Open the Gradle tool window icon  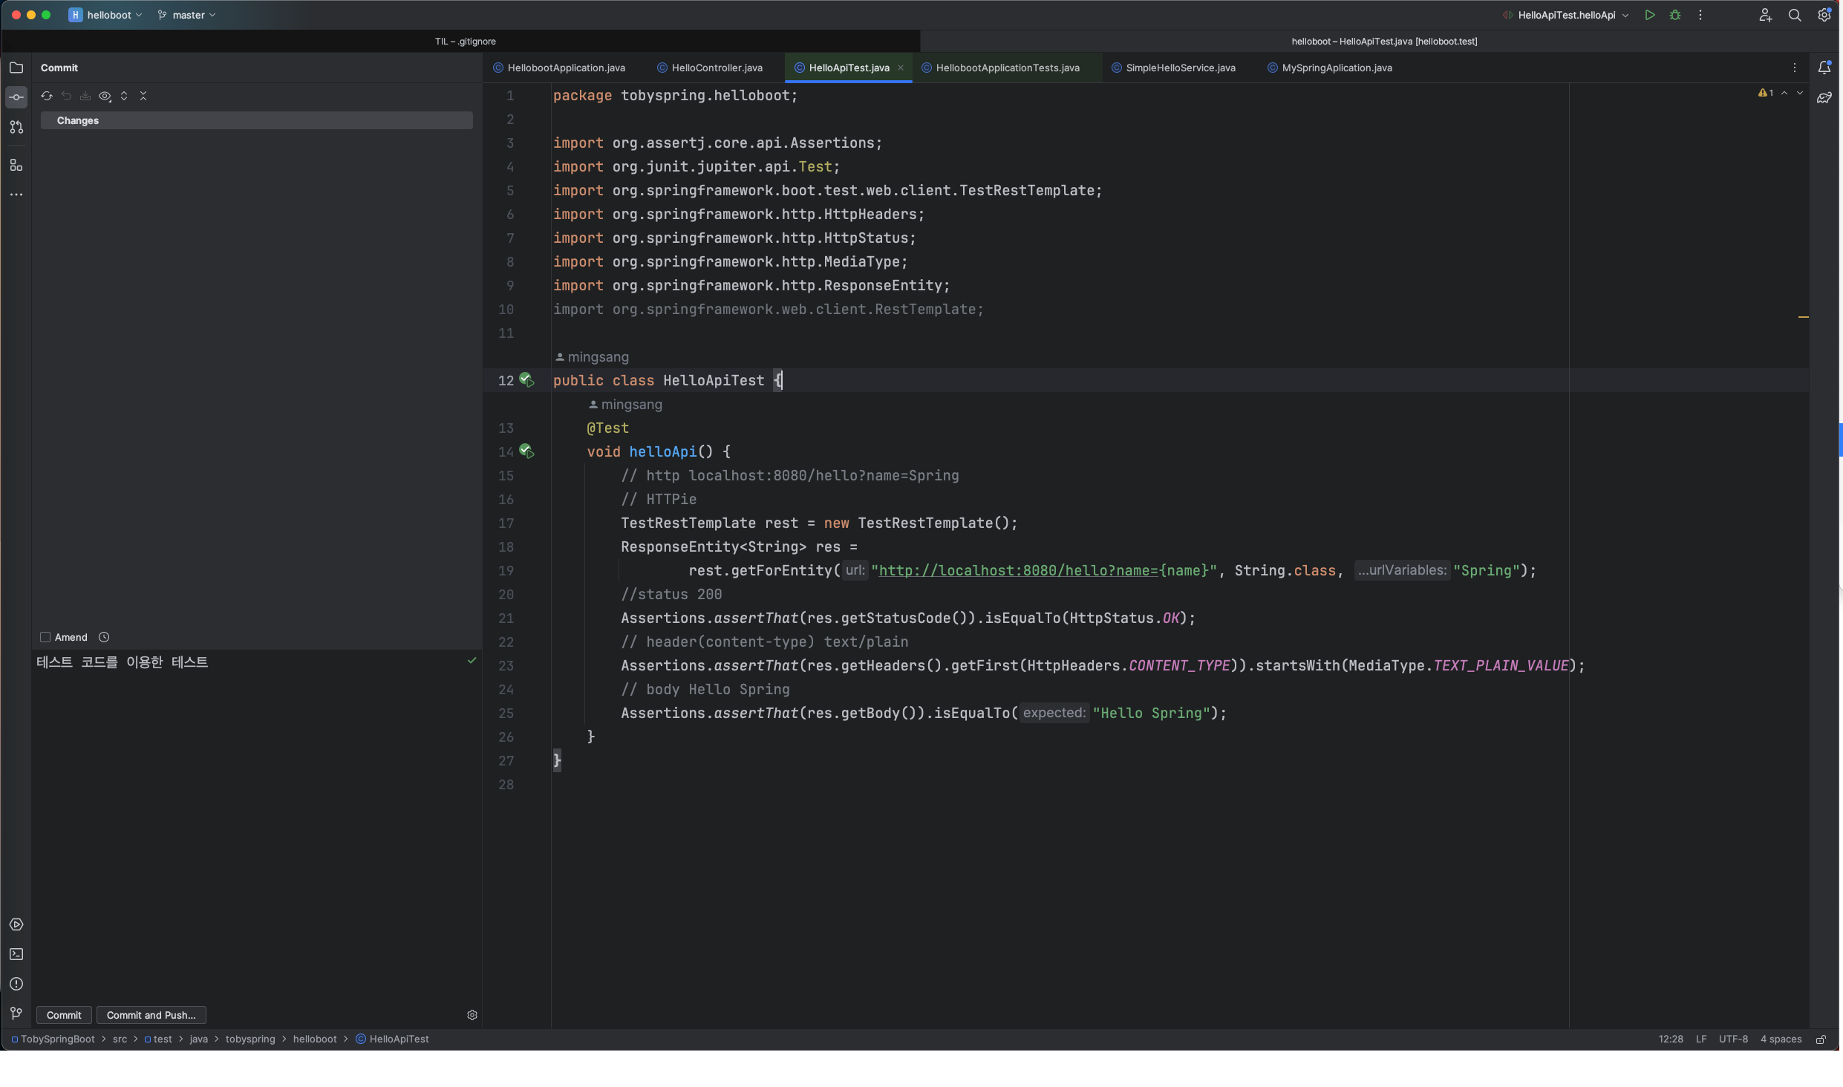tap(1824, 97)
